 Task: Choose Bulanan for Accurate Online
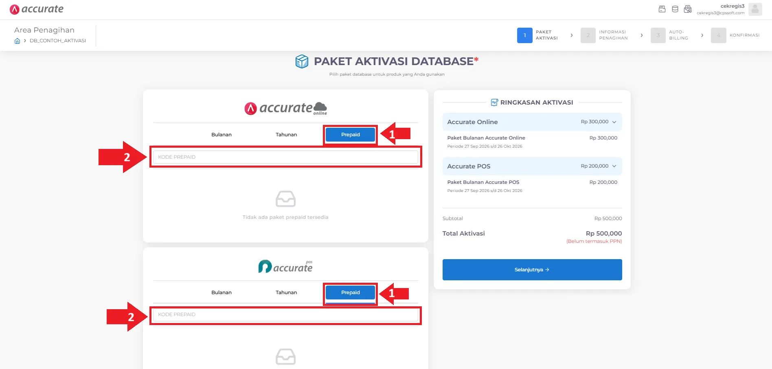pos(222,135)
